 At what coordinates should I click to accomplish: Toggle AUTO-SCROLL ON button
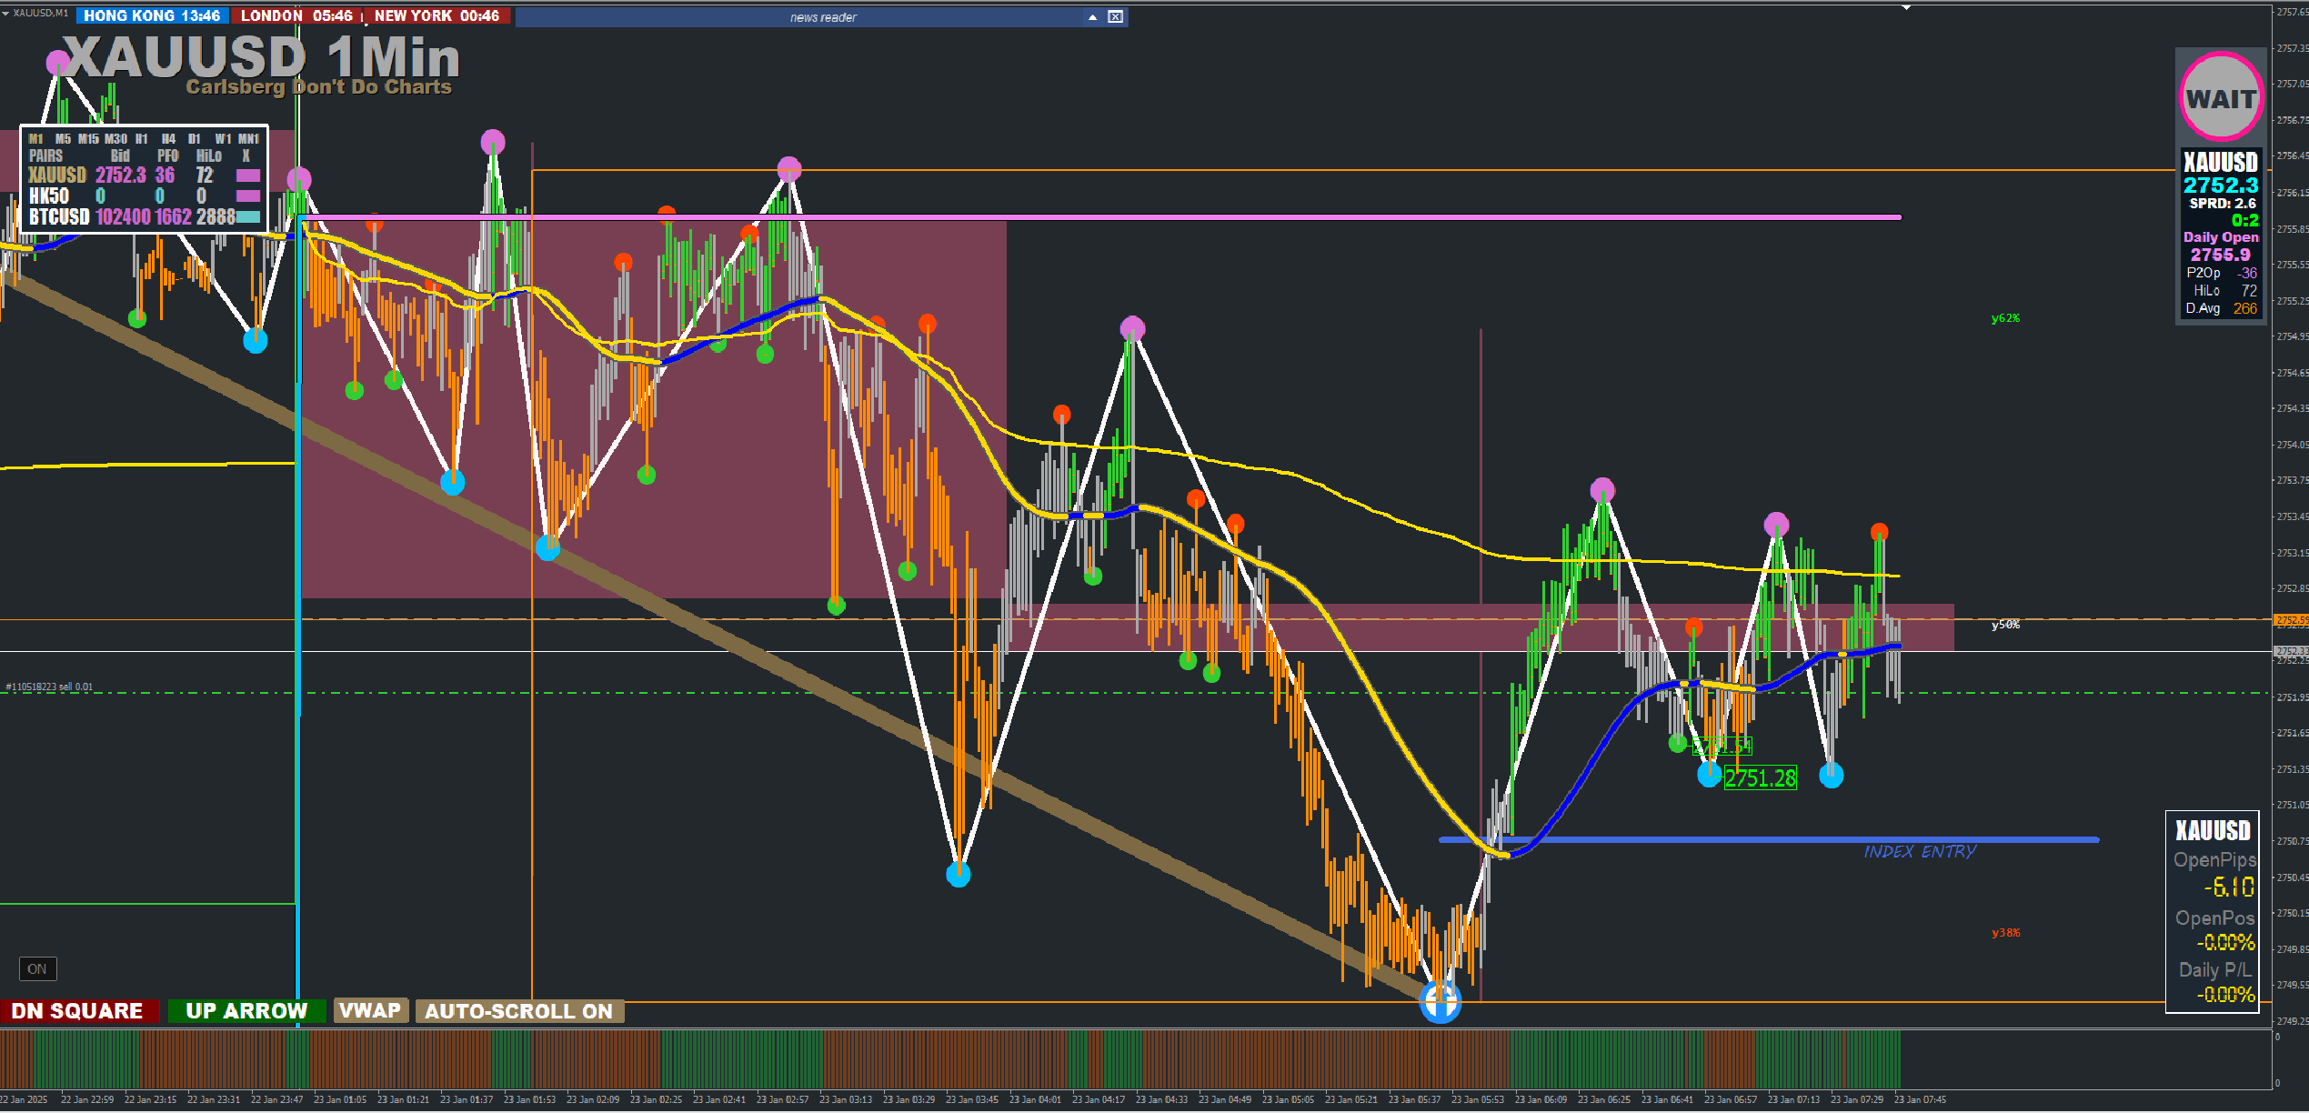click(518, 1011)
